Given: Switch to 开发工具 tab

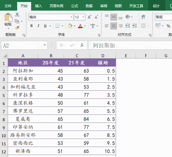Looking at the screenshot, I should coord(136,6).
